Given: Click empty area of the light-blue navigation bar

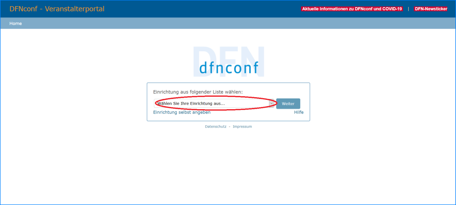Looking at the screenshot, I should pyautogui.click(x=223, y=24).
